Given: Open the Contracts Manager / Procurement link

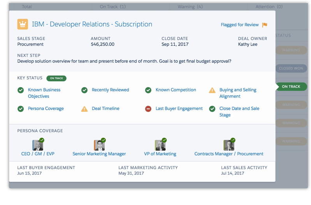Looking at the screenshot, I should pyautogui.click(x=229, y=154).
